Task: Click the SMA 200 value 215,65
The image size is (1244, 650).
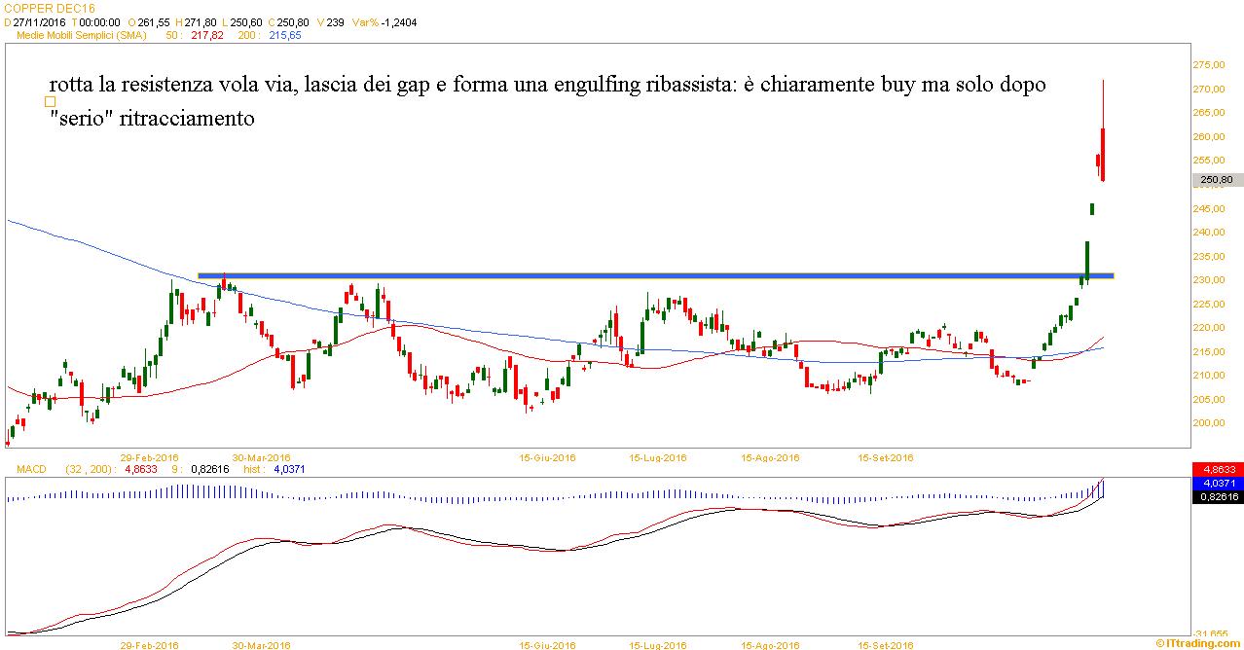Action: pos(282,35)
